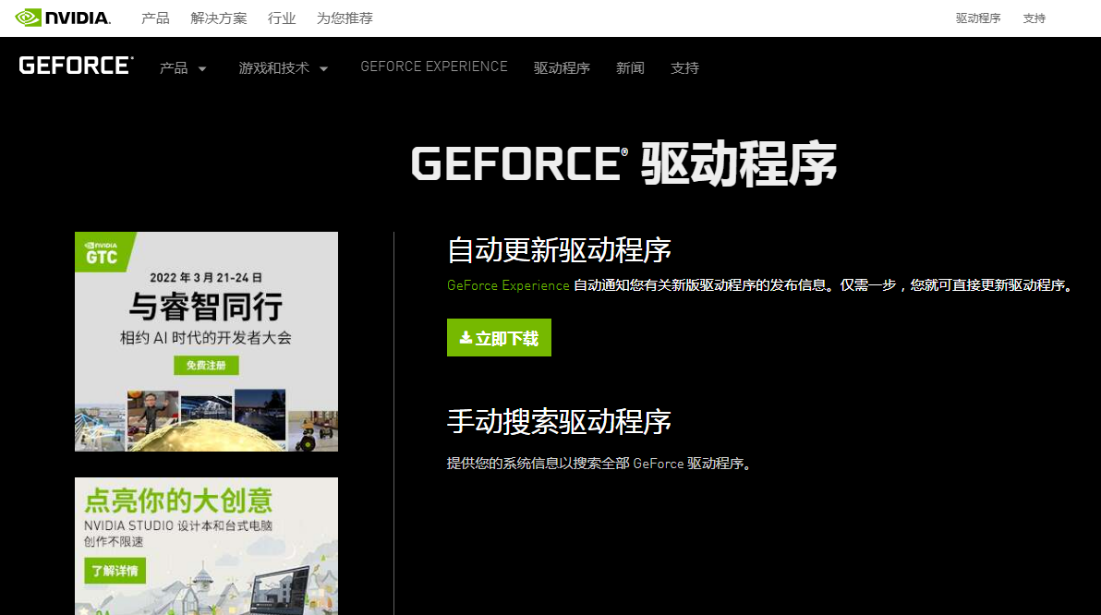
Task: Open the 新闻 navigation item
Action: (x=630, y=68)
